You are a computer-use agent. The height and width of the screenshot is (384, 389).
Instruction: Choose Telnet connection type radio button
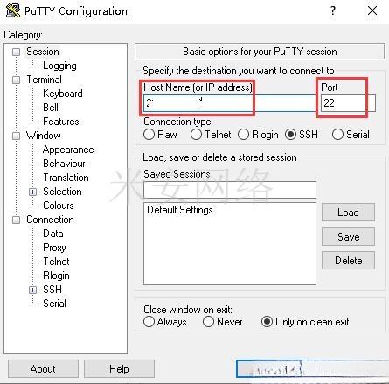(196, 135)
